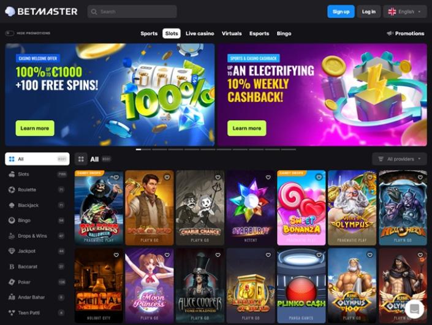Viewport: 432px width, 325px height.
Task: Toggle the Hide Promotions switch
Action: pyautogui.click(x=10, y=33)
